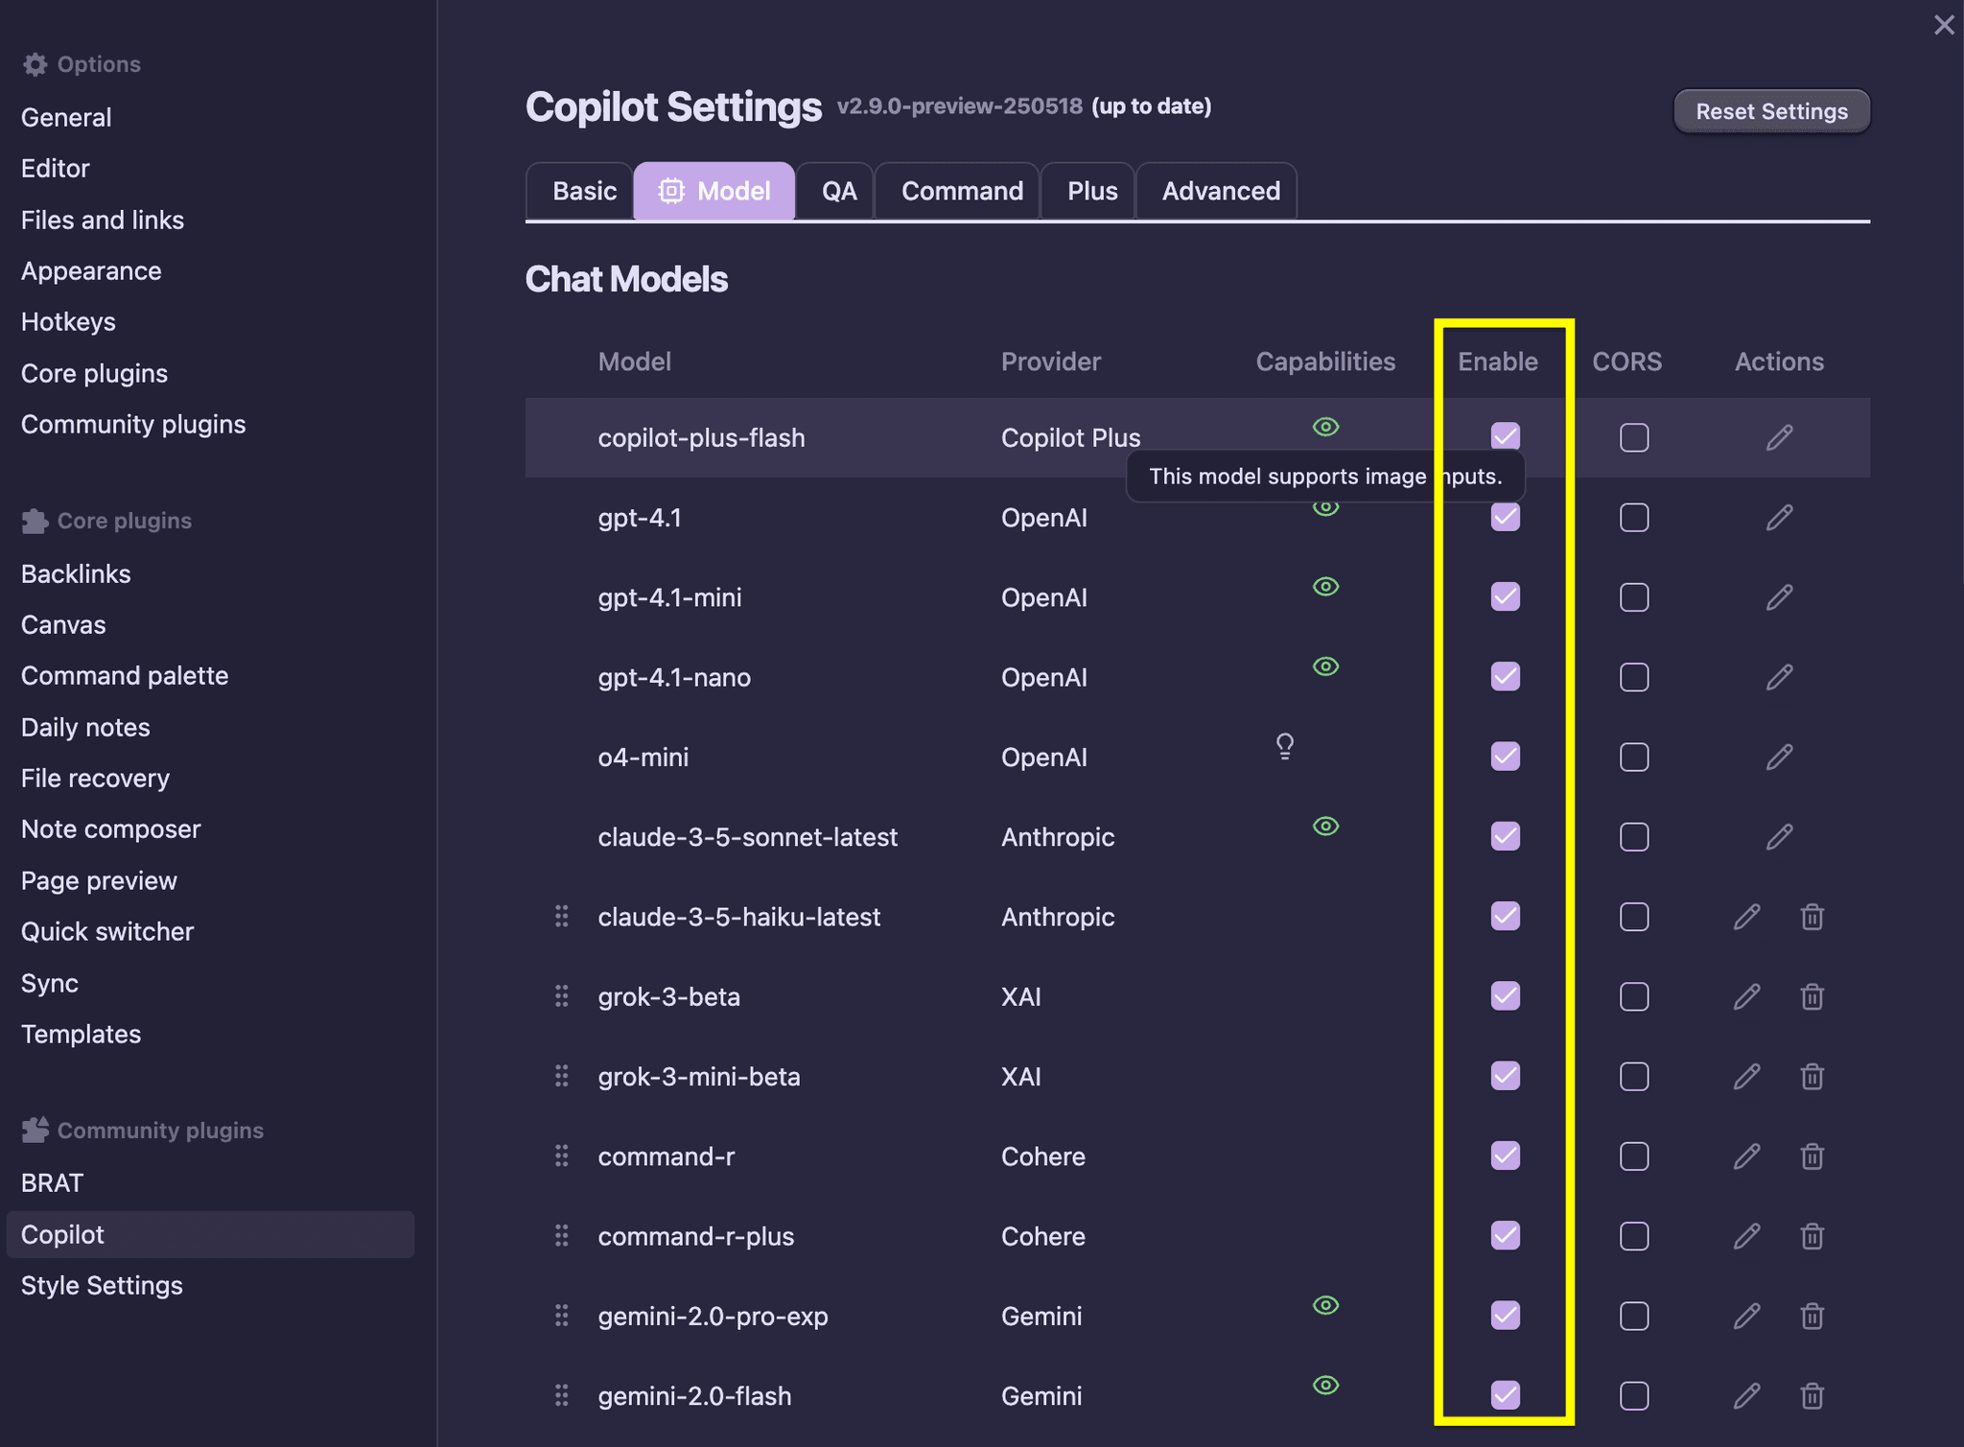Edit the copilot-plus-flash model
The height and width of the screenshot is (1447, 1964).
[x=1779, y=437]
